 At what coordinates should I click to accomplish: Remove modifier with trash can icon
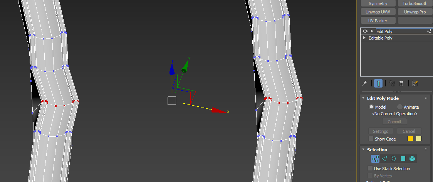click(401, 83)
